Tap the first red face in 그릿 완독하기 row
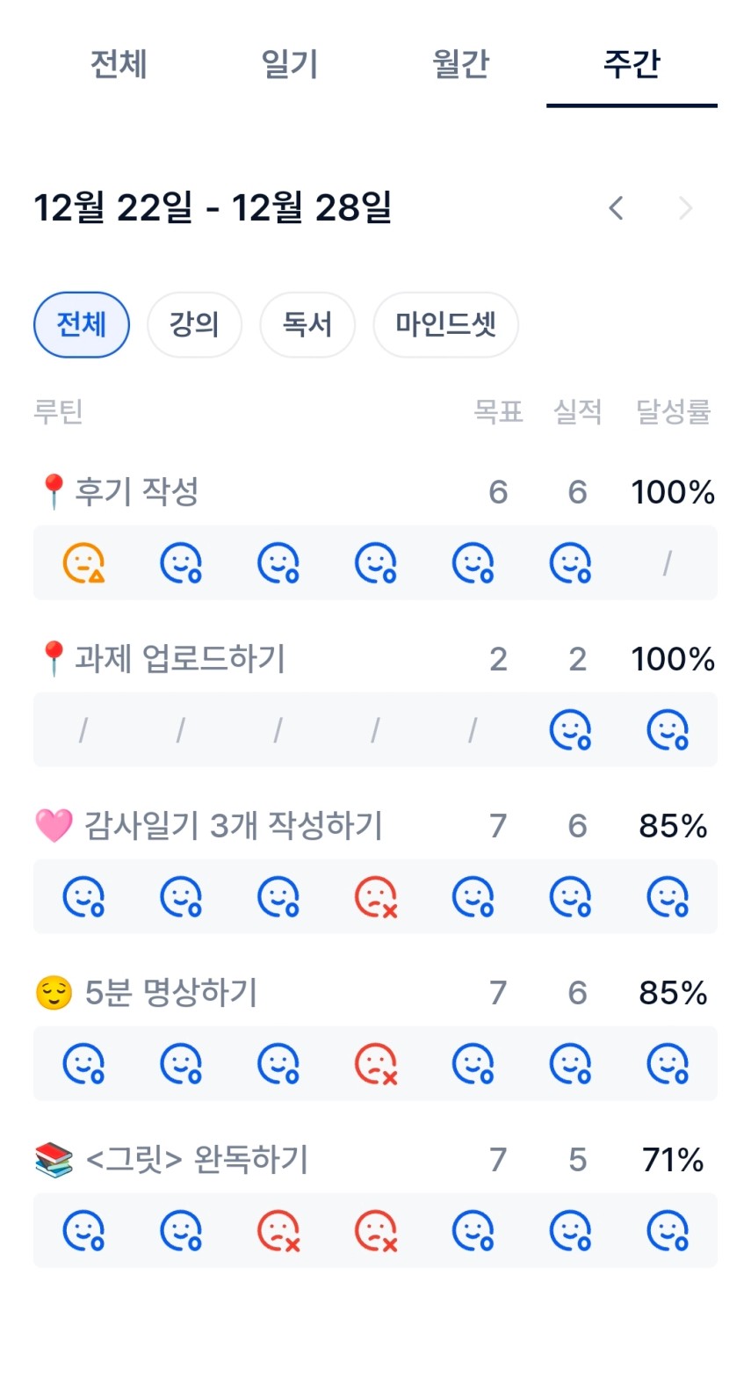The image size is (751, 1398). click(x=278, y=1231)
